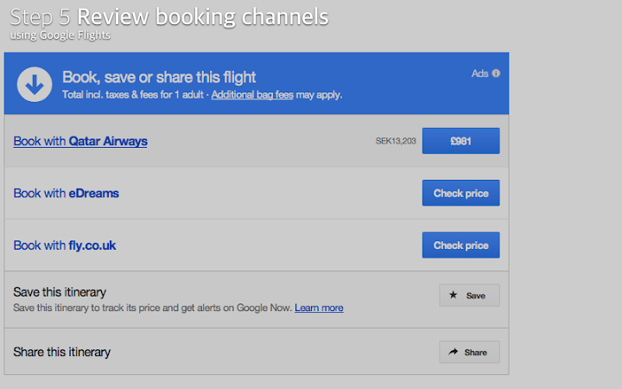Select the "Save this itinerary" heading

[60, 292]
